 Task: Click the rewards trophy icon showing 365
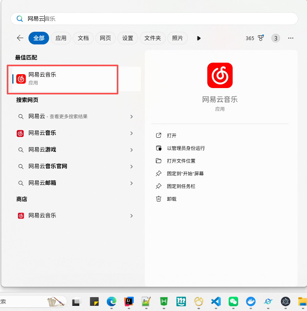point(261,38)
